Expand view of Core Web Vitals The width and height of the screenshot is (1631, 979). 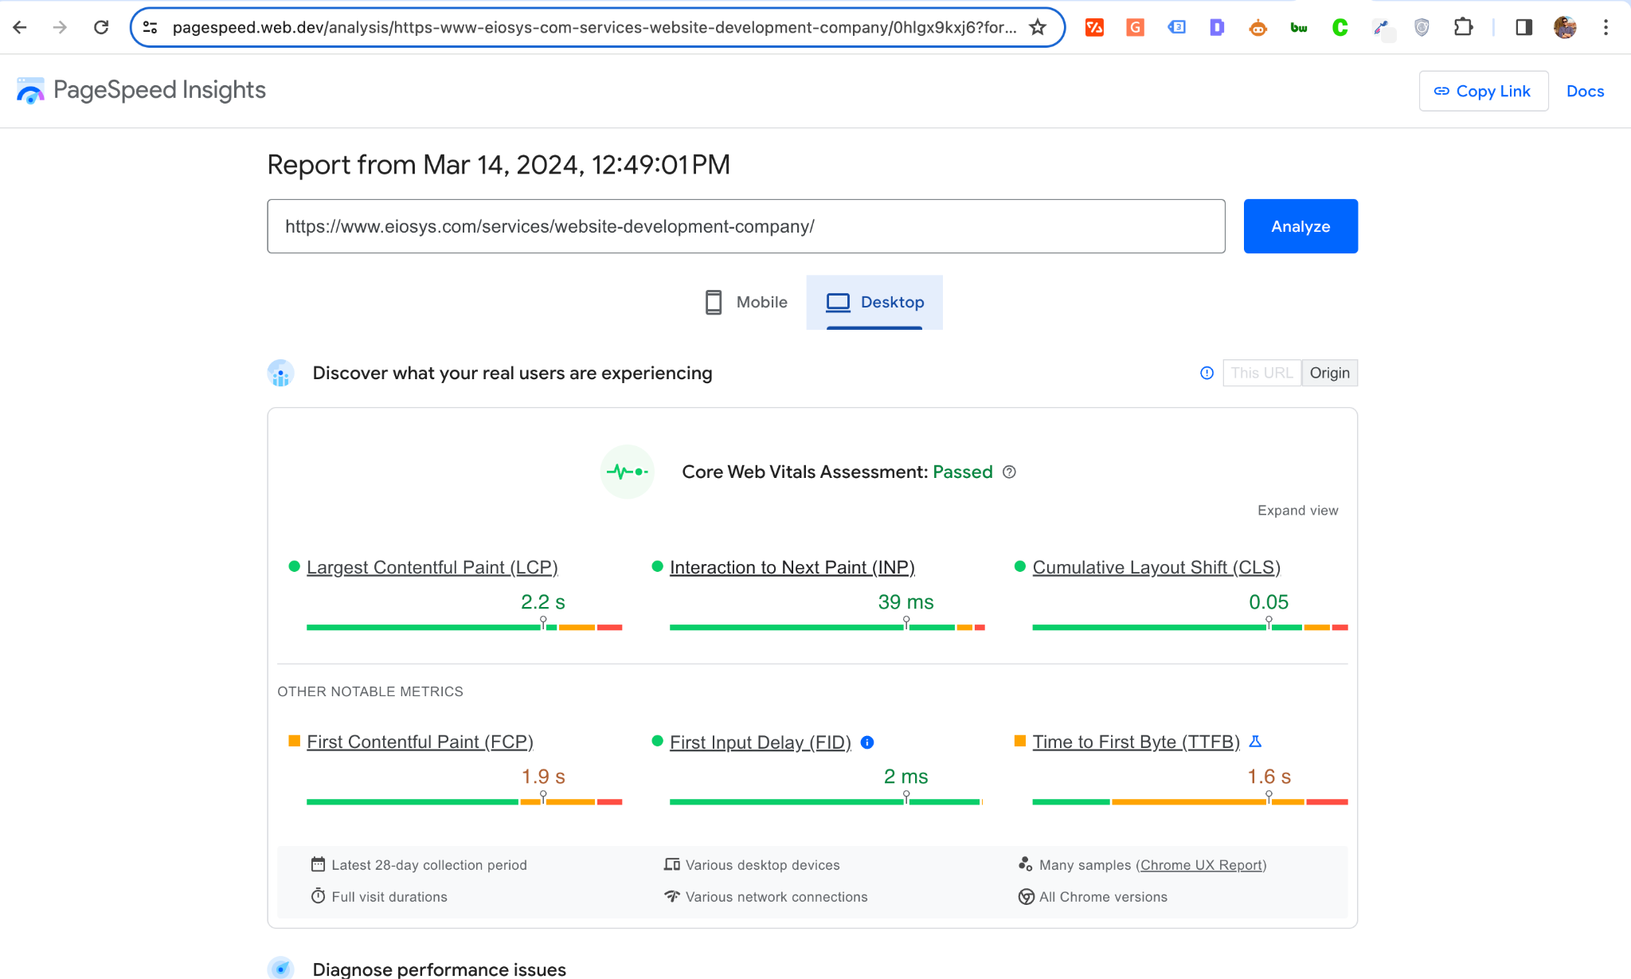(x=1297, y=511)
